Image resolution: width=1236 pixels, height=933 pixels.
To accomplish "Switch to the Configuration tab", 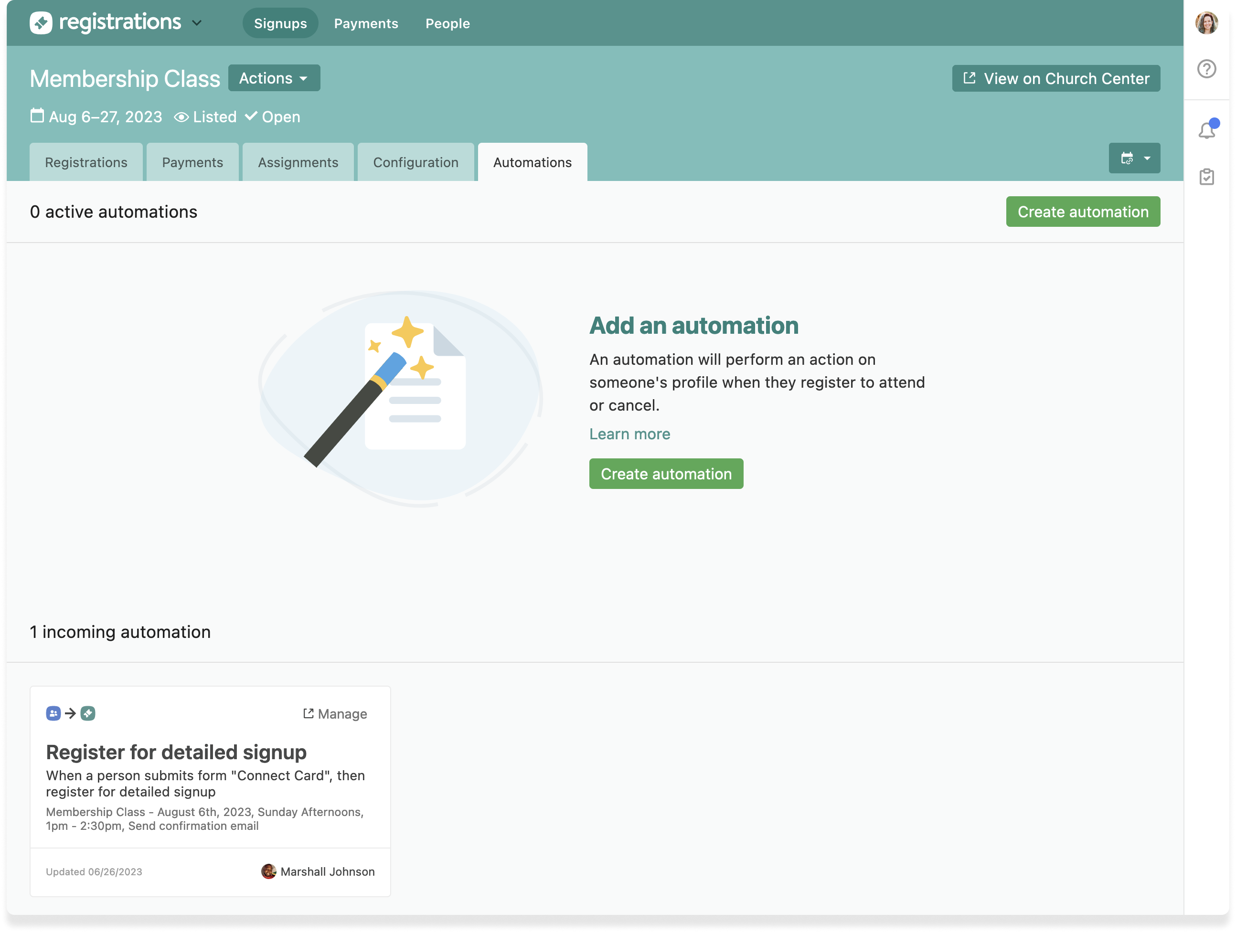I will 415,162.
